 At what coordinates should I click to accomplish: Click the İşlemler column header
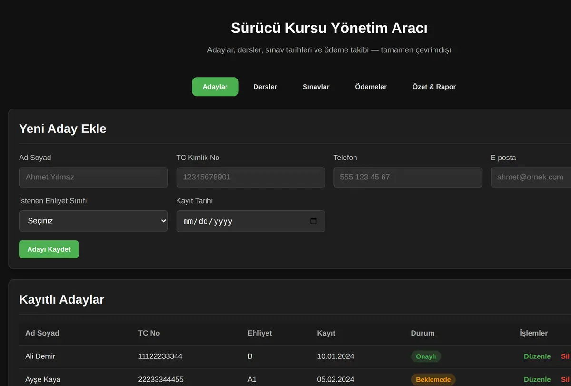tap(534, 333)
